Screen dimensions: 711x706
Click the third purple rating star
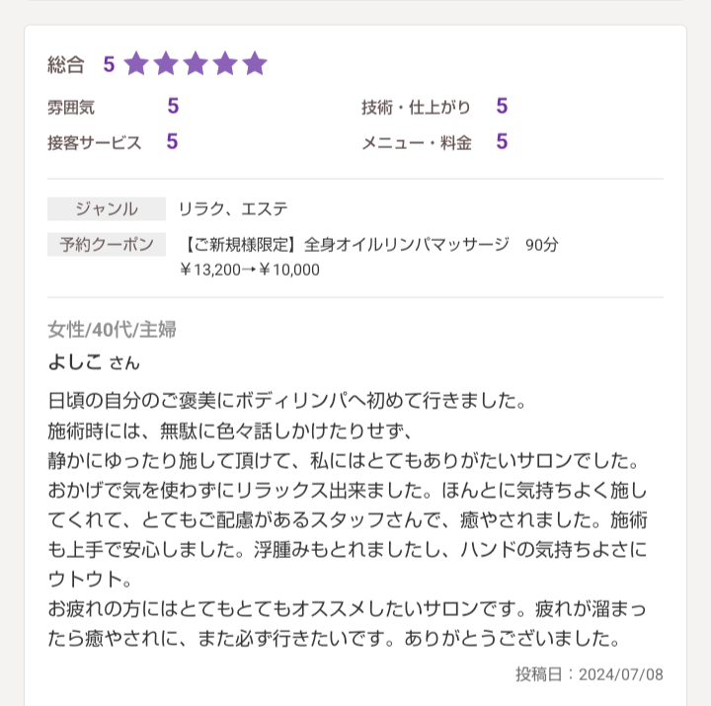coord(196,63)
